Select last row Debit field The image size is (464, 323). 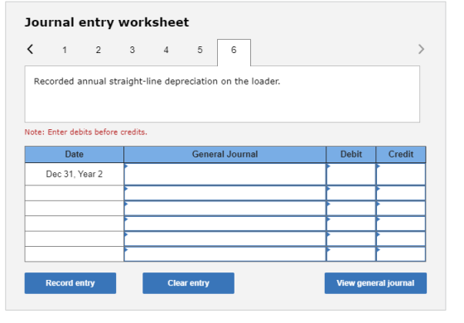[x=351, y=254]
